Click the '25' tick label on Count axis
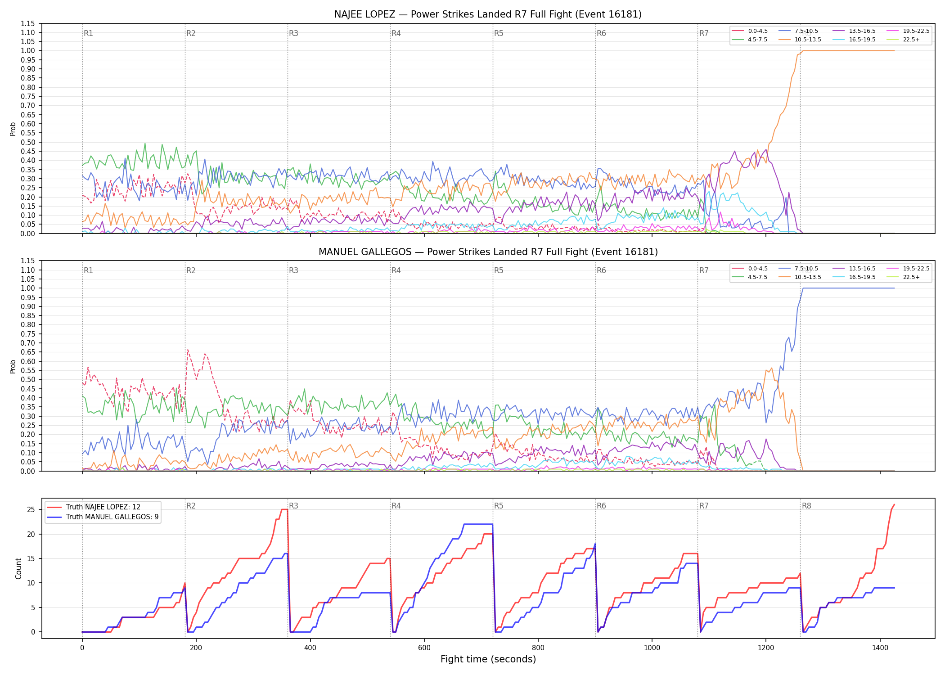The width and height of the screenshot is (945, 675). tap(31, 510)
